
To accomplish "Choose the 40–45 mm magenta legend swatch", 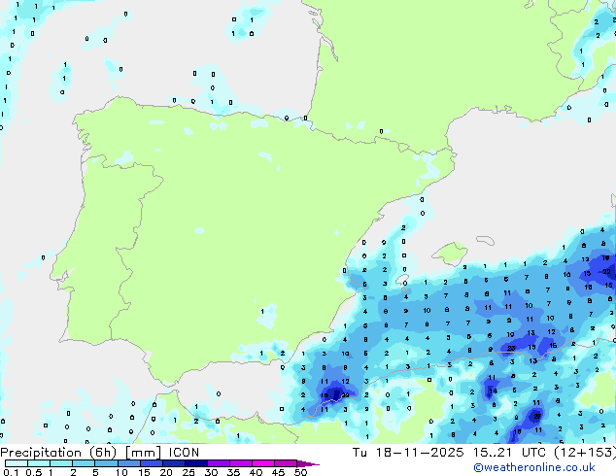I will 263,463.
